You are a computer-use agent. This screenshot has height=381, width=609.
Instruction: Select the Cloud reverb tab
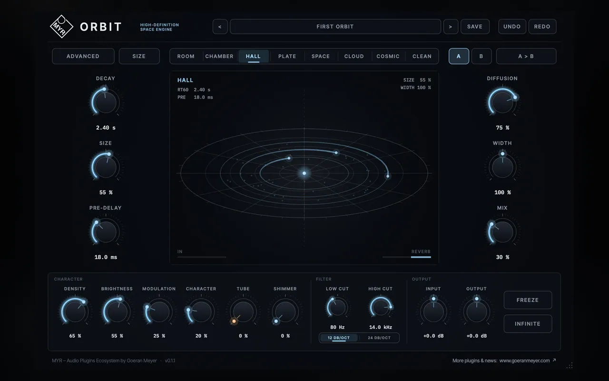(x=354, y=56)
